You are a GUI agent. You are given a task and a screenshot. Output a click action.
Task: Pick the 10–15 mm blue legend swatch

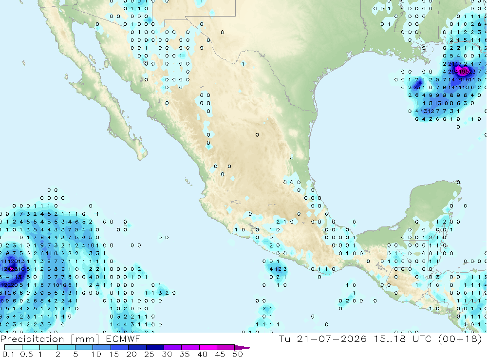coord(102,347)
